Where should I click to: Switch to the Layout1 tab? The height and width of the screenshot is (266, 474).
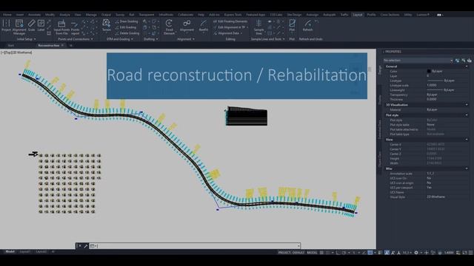point(25,251)
